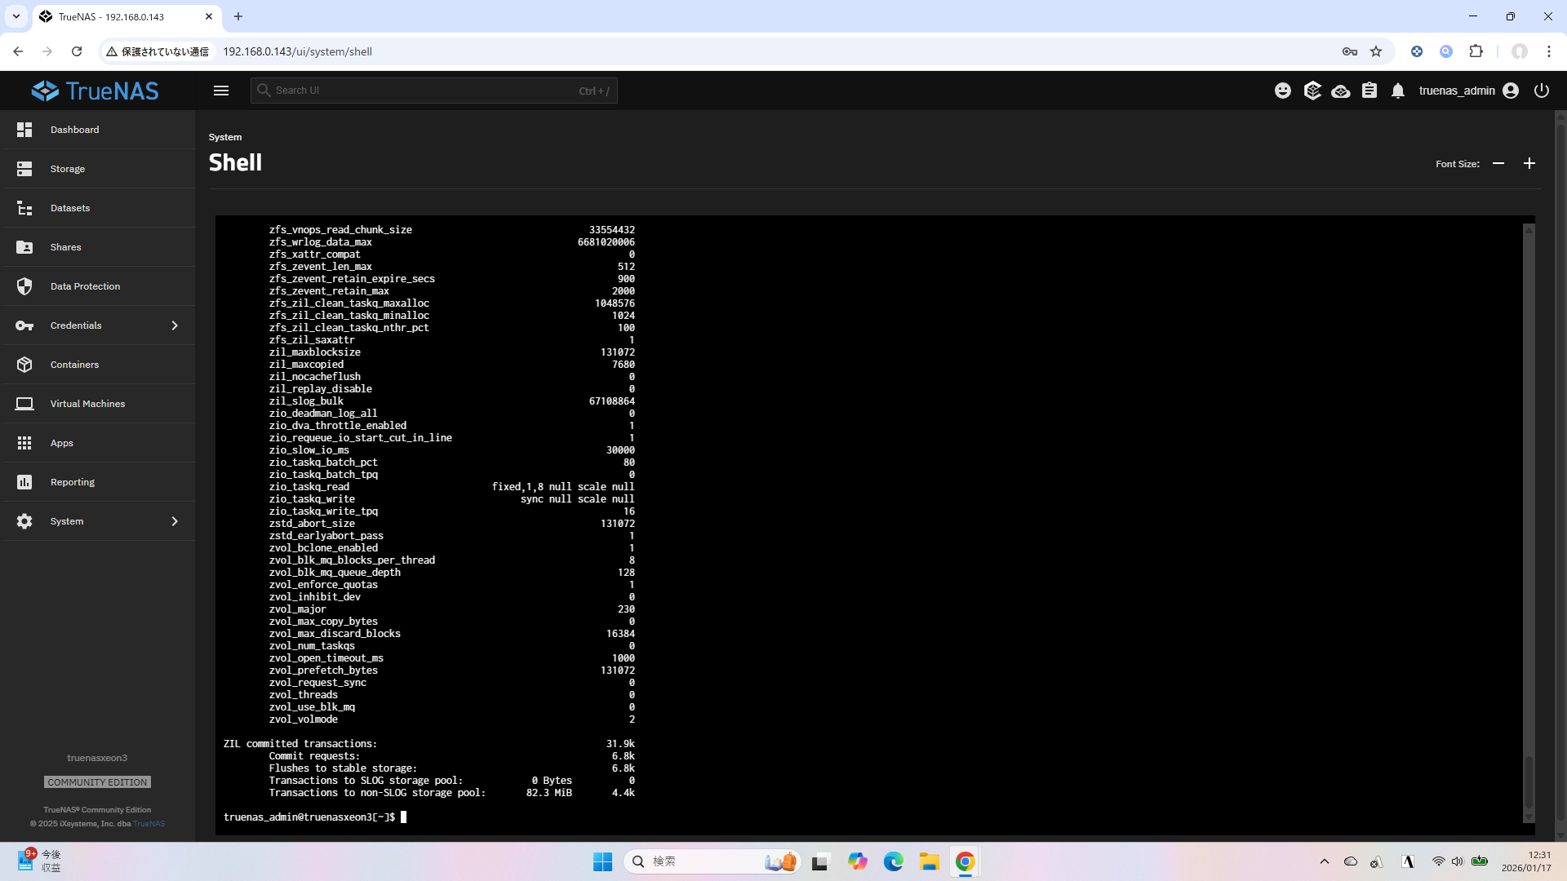
Task: Open File Explorer from the taskbar
Action: click(x=929, y=861)
